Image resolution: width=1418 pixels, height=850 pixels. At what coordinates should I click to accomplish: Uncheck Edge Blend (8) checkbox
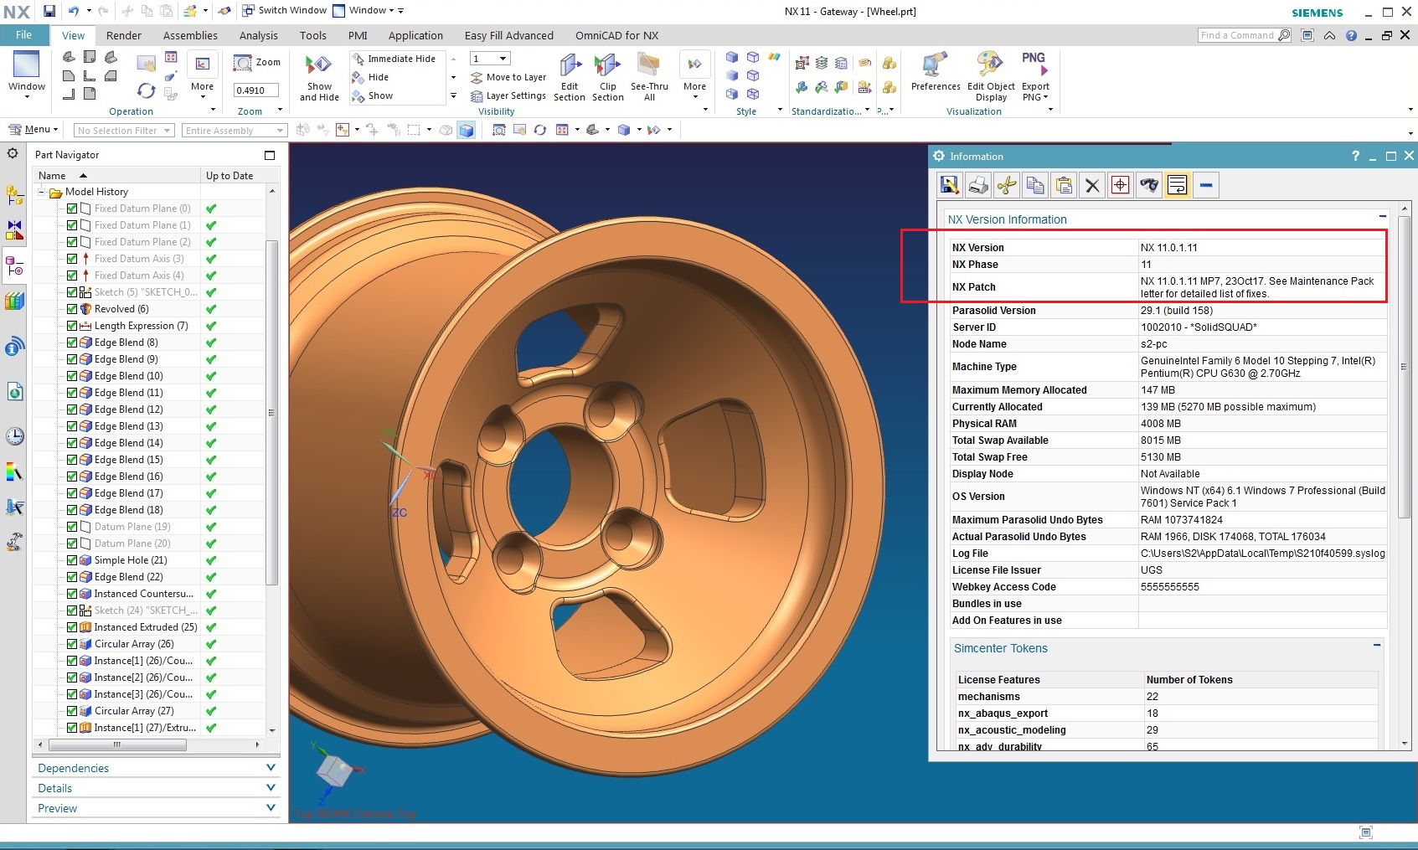(72, 343)
